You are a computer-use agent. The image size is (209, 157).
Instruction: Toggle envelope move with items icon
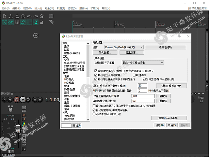tap(23, 22)
